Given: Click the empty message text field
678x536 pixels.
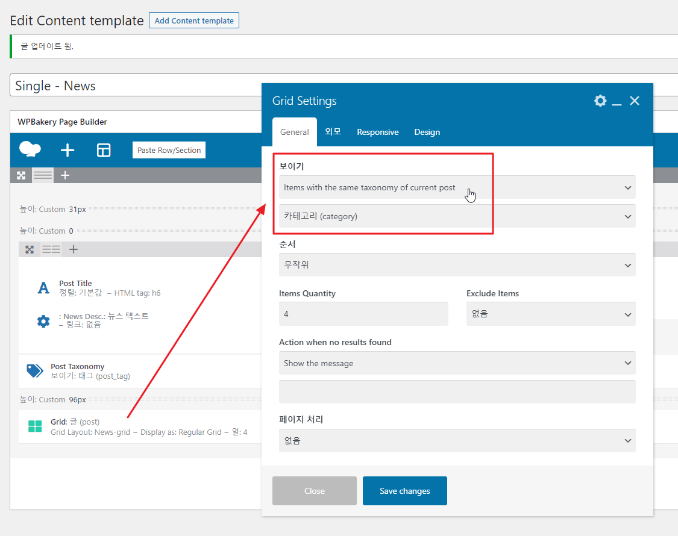Looking at the screenshot, I should [457, 391].
